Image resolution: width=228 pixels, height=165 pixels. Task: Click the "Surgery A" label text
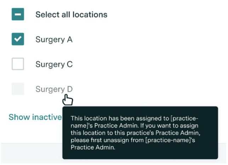point(54,40)
